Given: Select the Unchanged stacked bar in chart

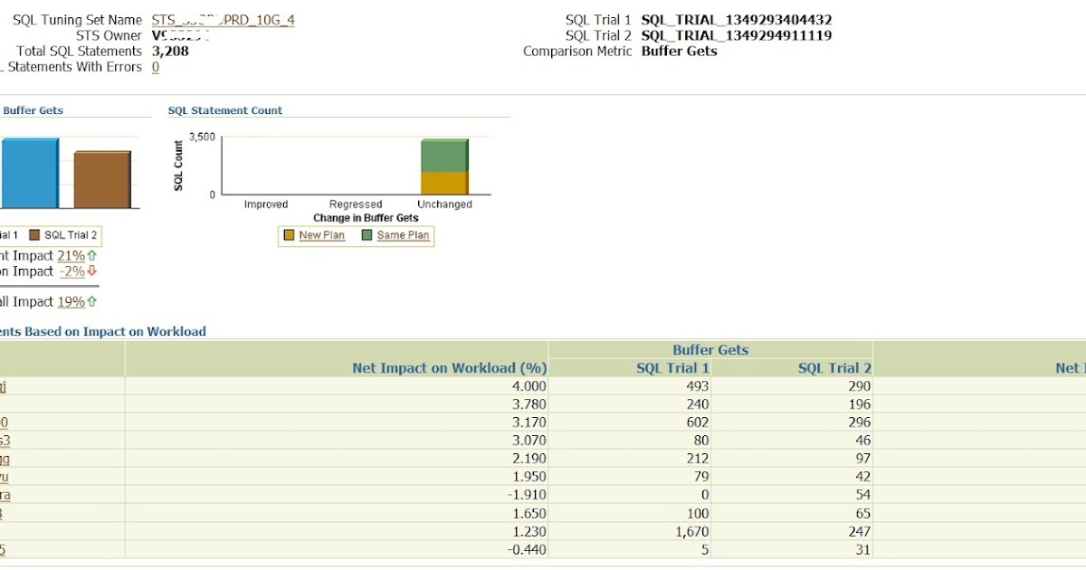Looking at the screenshot, I should (x=444, y=167).
